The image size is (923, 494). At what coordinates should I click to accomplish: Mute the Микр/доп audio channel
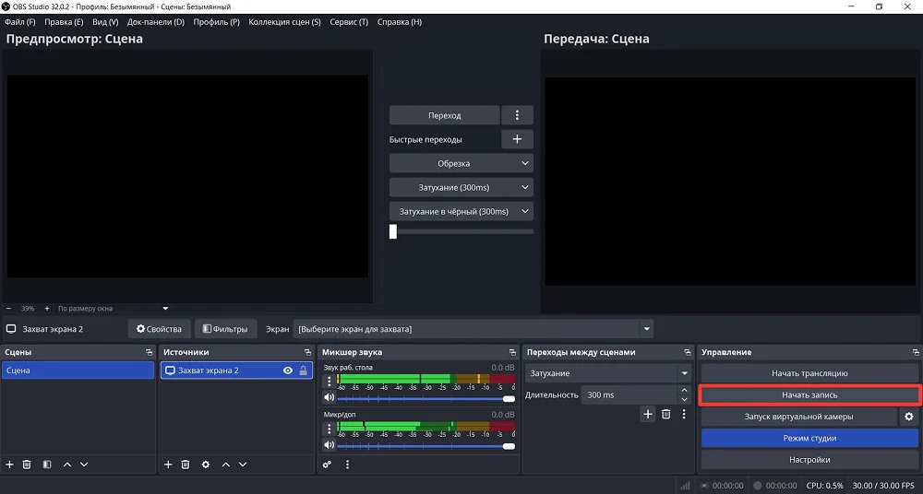[329, 446]
